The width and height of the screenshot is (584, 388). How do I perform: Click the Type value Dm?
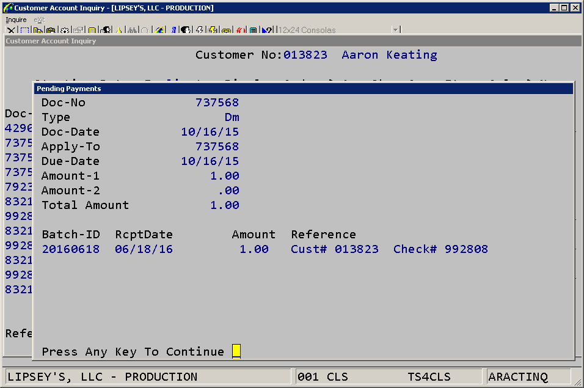click(232, 117)
